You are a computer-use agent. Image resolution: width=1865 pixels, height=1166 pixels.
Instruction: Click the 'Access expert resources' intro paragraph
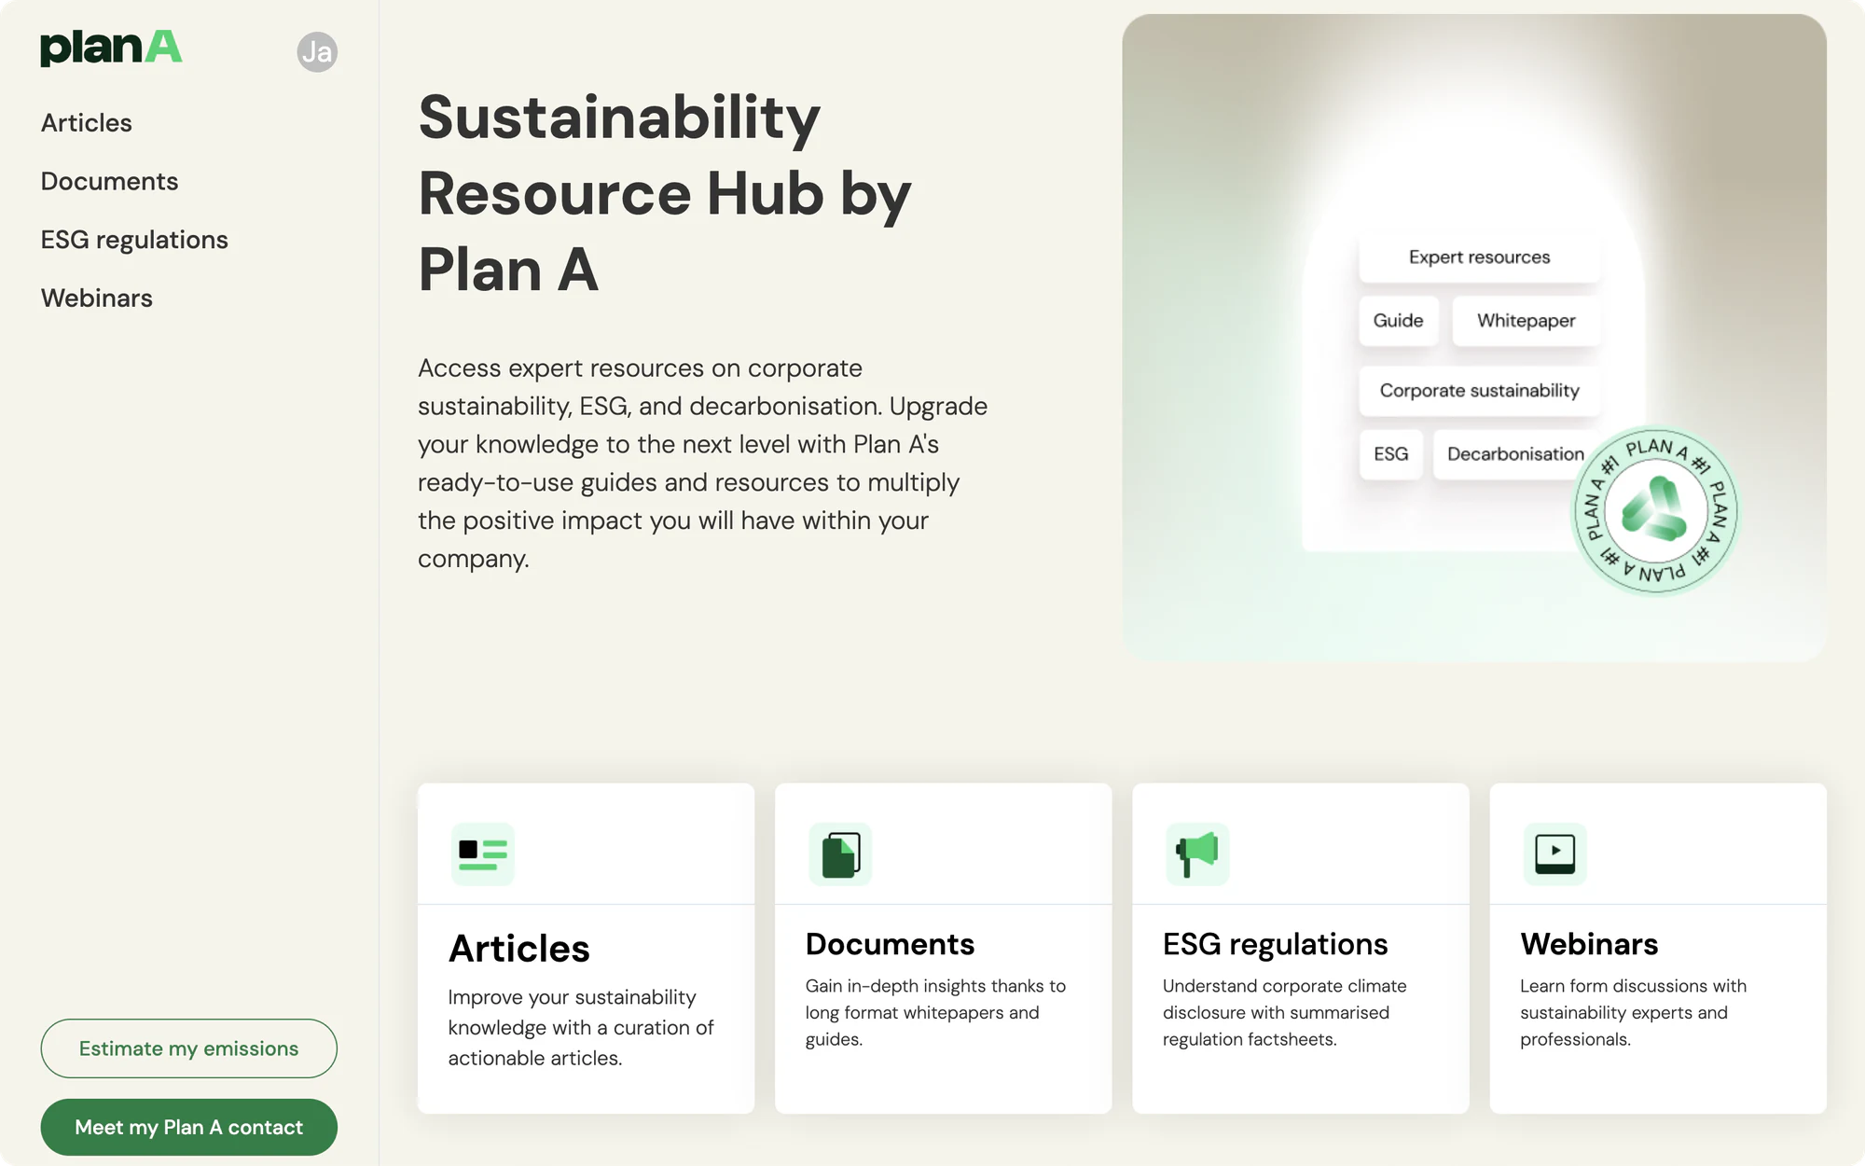pyautogui.click(x=702, y=464)
